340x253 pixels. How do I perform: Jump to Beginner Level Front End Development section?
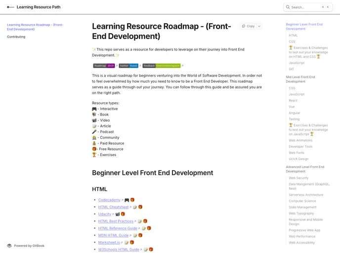tap(304, 27)
